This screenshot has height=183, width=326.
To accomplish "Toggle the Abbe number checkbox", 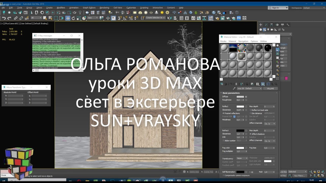I will click(x=223, y=141).
